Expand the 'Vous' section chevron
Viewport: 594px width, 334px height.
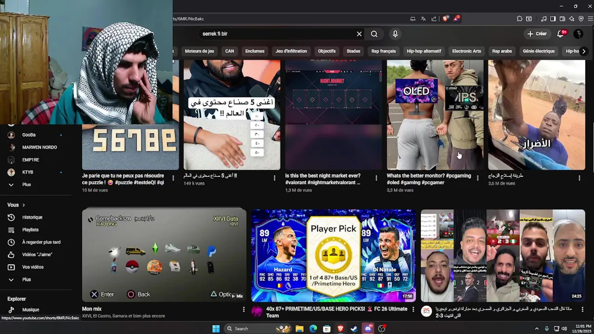click(x=23, y=205)
